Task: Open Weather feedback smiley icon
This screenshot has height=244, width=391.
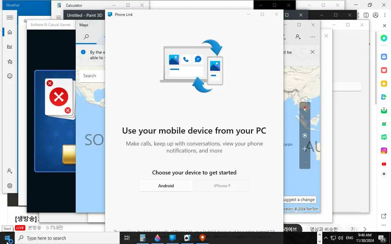Action: coord(10,76)
